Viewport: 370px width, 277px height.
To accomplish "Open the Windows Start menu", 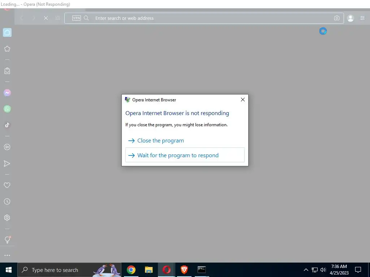I will point(9,270).
